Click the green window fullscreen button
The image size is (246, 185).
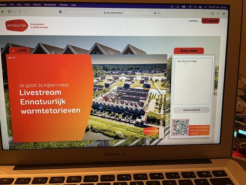coord(2,12)
